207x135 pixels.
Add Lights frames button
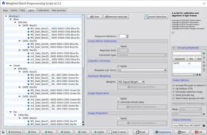point(99,132)
